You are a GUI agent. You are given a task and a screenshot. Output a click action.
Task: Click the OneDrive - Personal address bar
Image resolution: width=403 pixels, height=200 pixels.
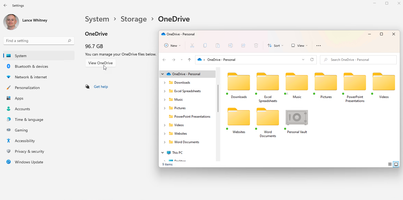click(256, 60)
